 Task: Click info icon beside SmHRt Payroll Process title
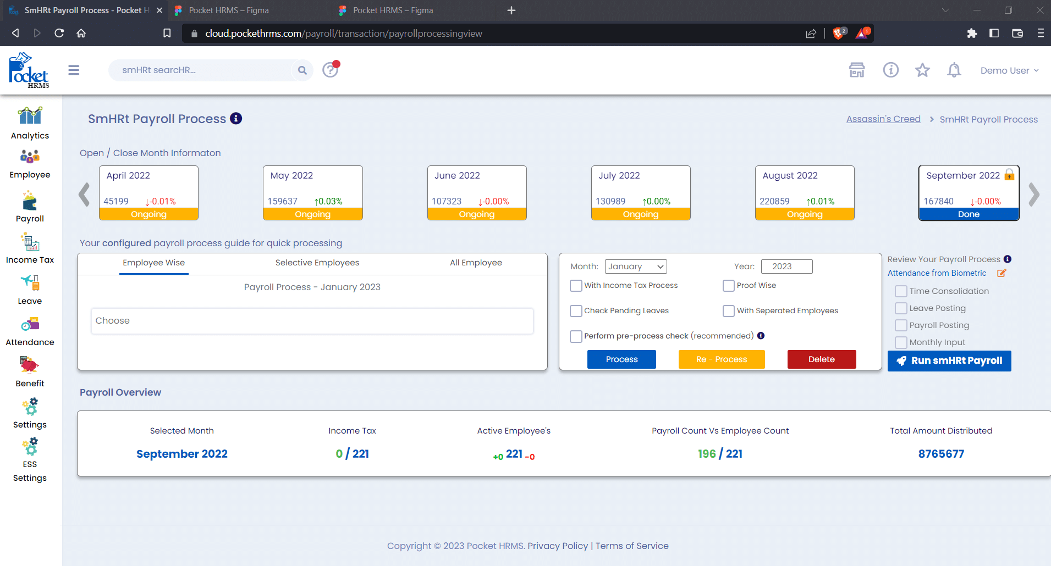pos(236,119)
